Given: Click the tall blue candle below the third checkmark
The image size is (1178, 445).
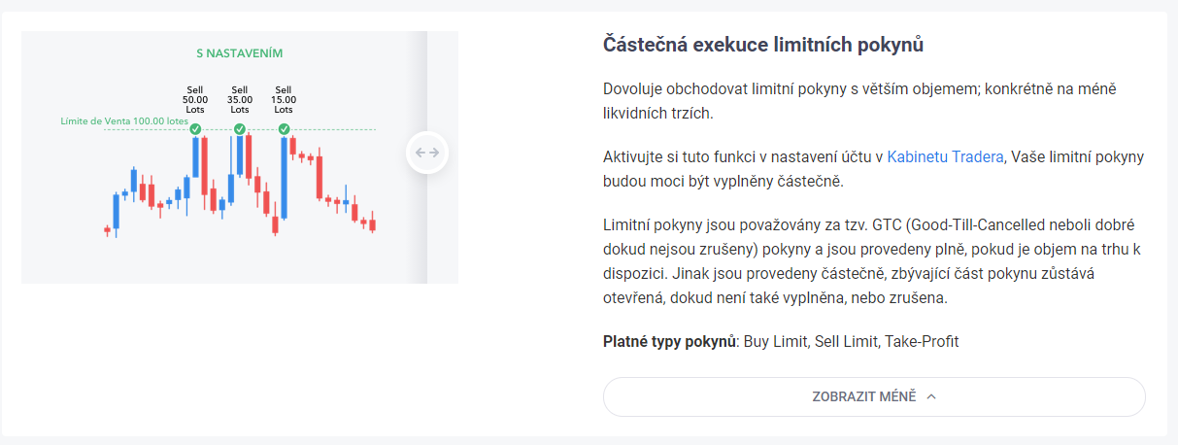Looking at the screenshot, I should (x=285, y=178).
